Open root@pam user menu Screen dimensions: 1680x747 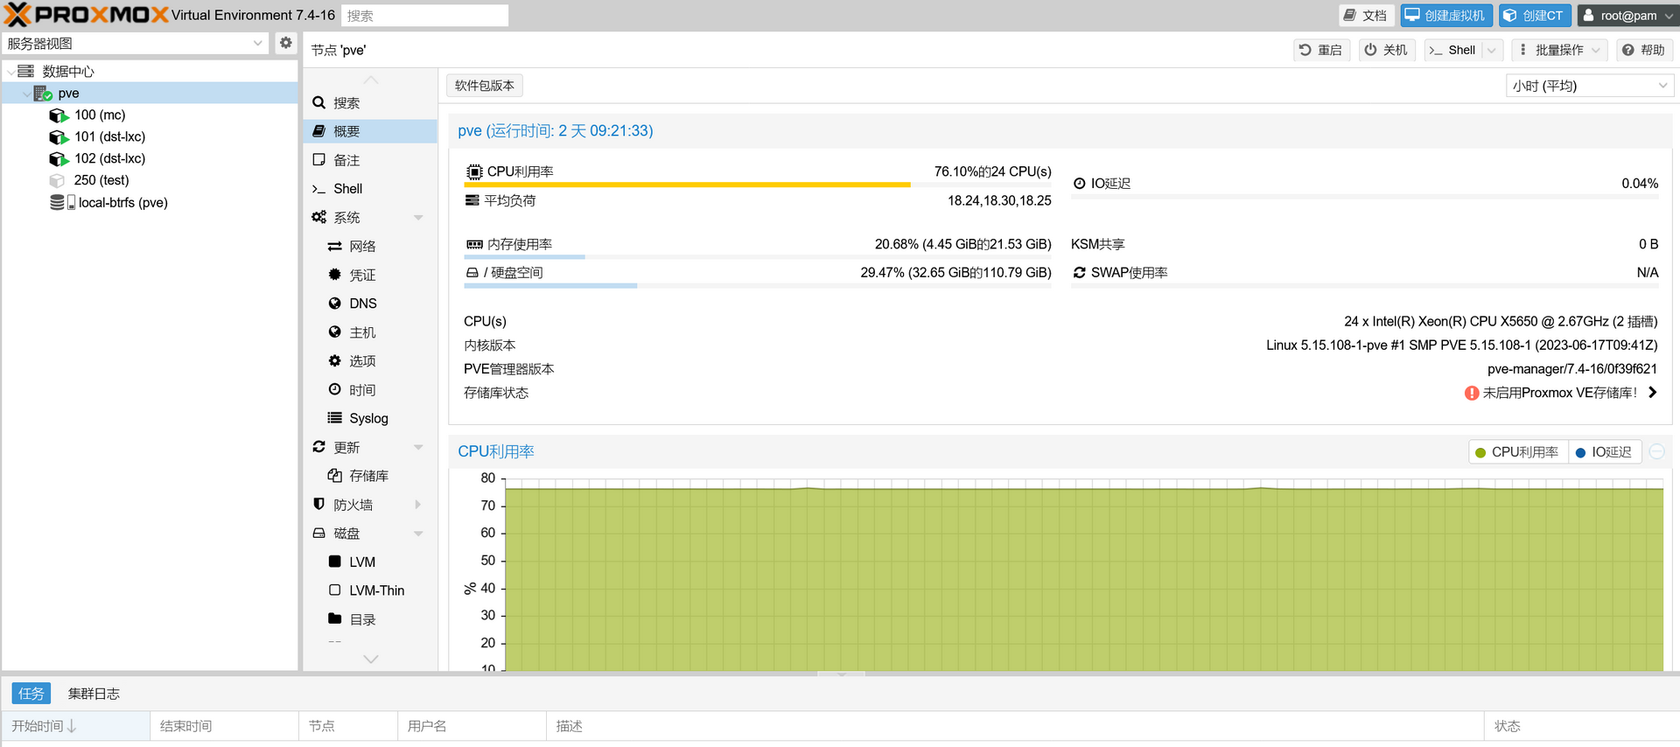click(1627, 15)
